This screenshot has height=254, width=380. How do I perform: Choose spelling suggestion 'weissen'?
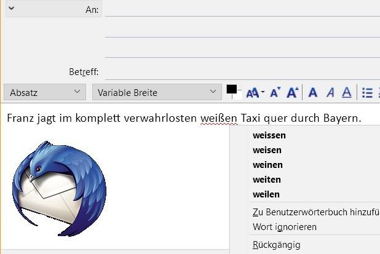[269, 135]
